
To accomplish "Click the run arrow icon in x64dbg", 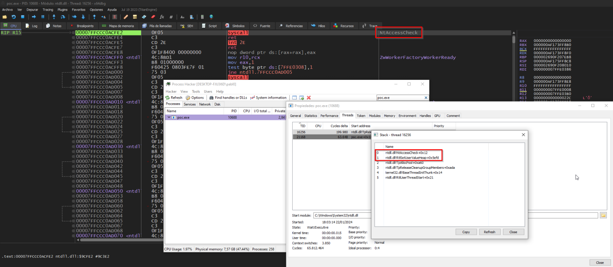I will 34,17.
